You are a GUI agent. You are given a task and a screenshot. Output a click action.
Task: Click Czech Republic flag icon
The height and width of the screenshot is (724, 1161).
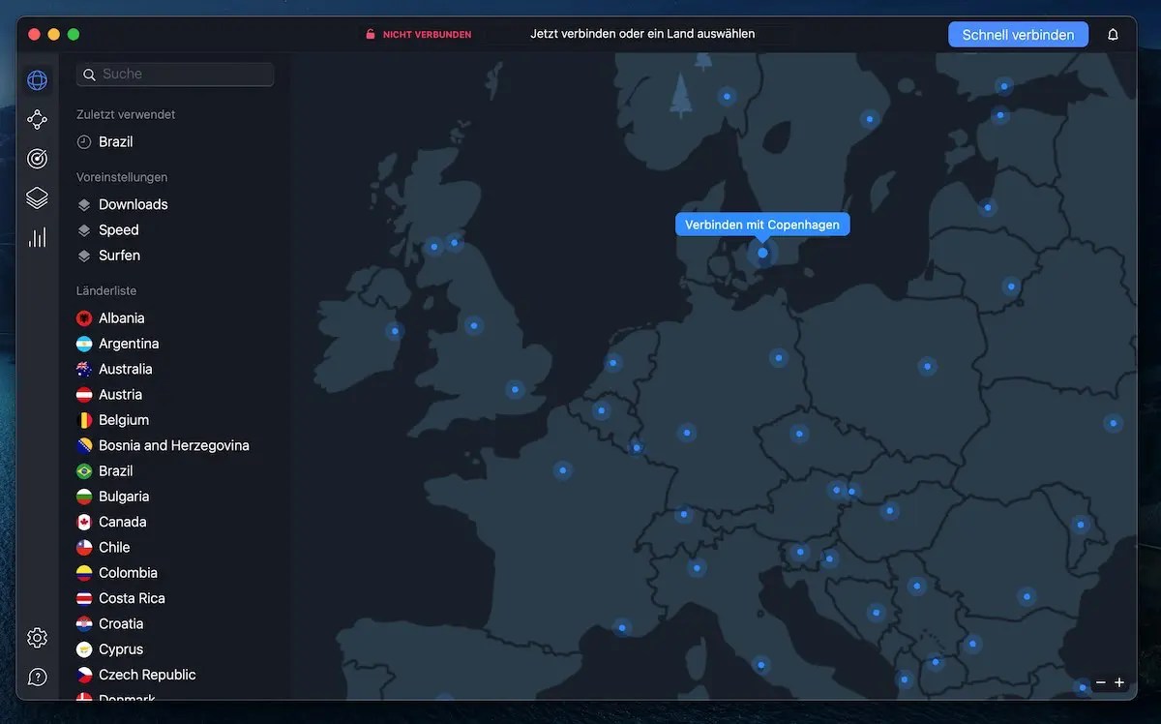pyautogui.click(x=84, y=675)
